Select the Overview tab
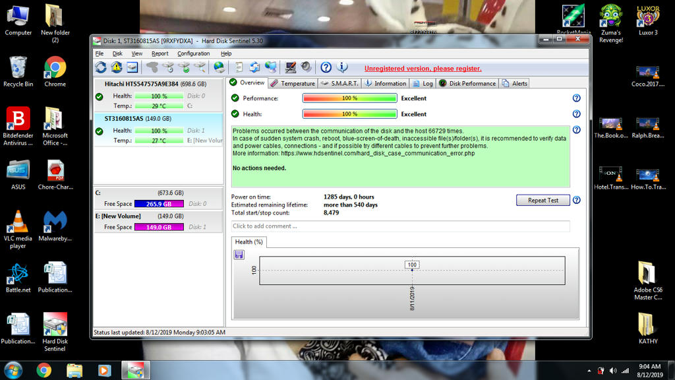The image size is (675, 380). (x=248, y=82)
